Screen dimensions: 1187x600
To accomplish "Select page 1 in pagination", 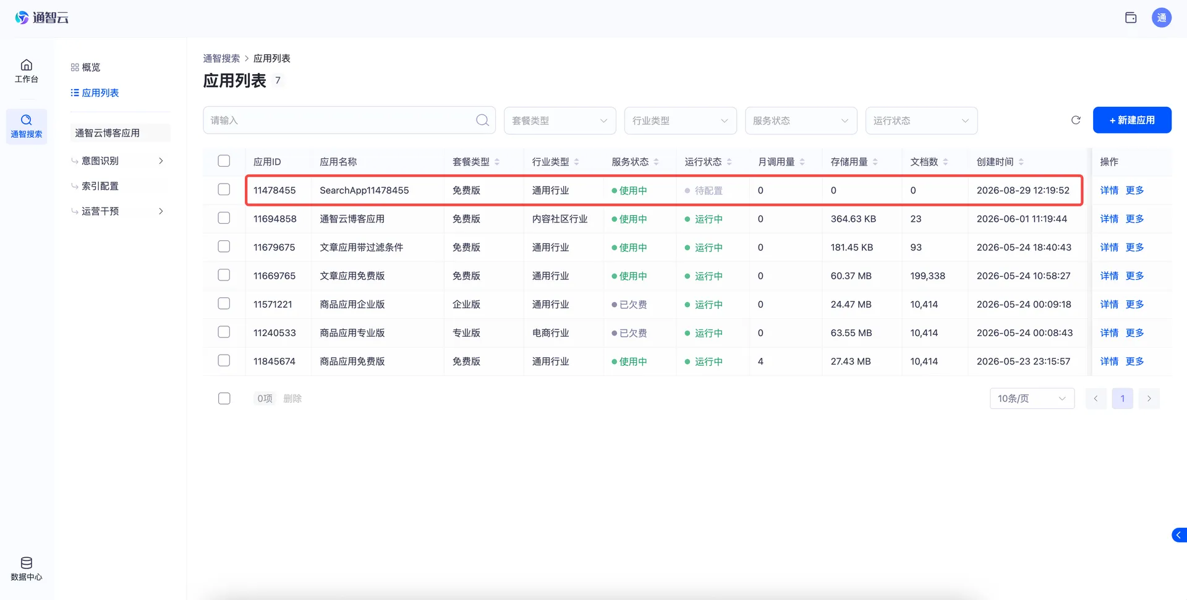I will pos(1123,399).
